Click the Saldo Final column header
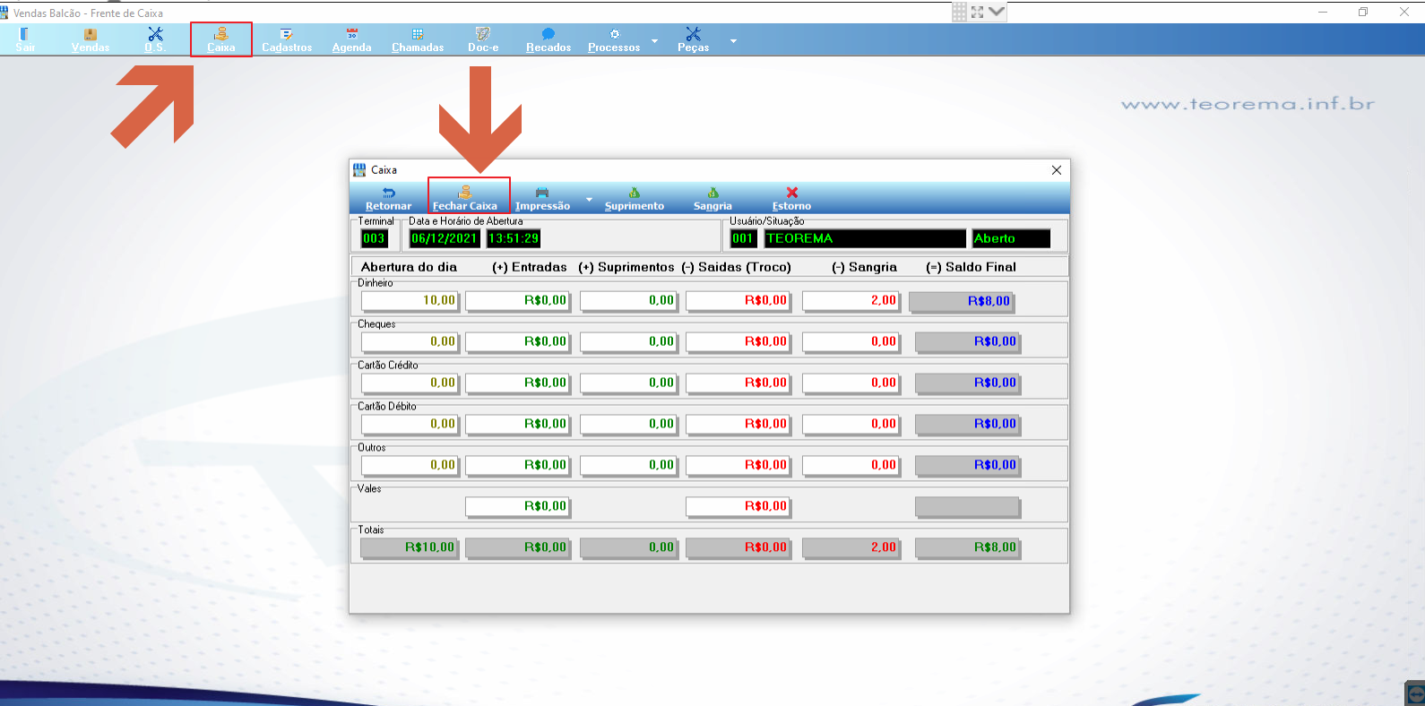This screenshot has height=706, width=1425. point(971,267)
